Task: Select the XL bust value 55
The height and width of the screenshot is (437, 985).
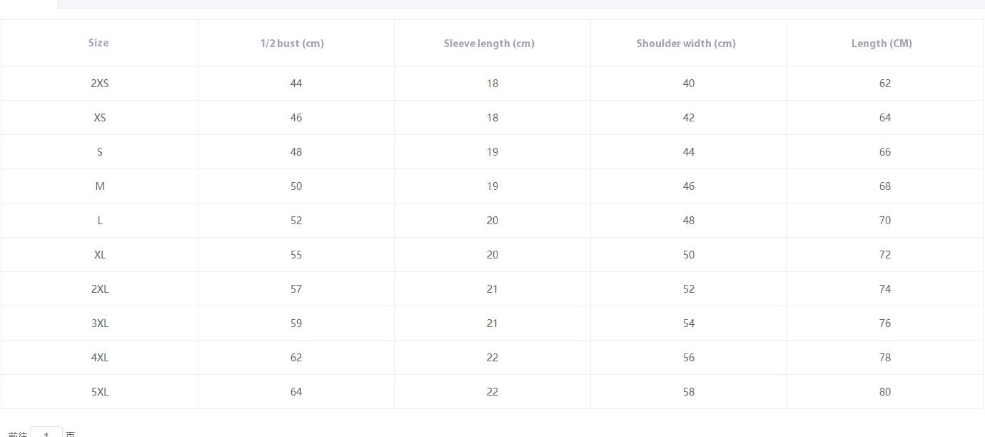Action: coord(296,255)
